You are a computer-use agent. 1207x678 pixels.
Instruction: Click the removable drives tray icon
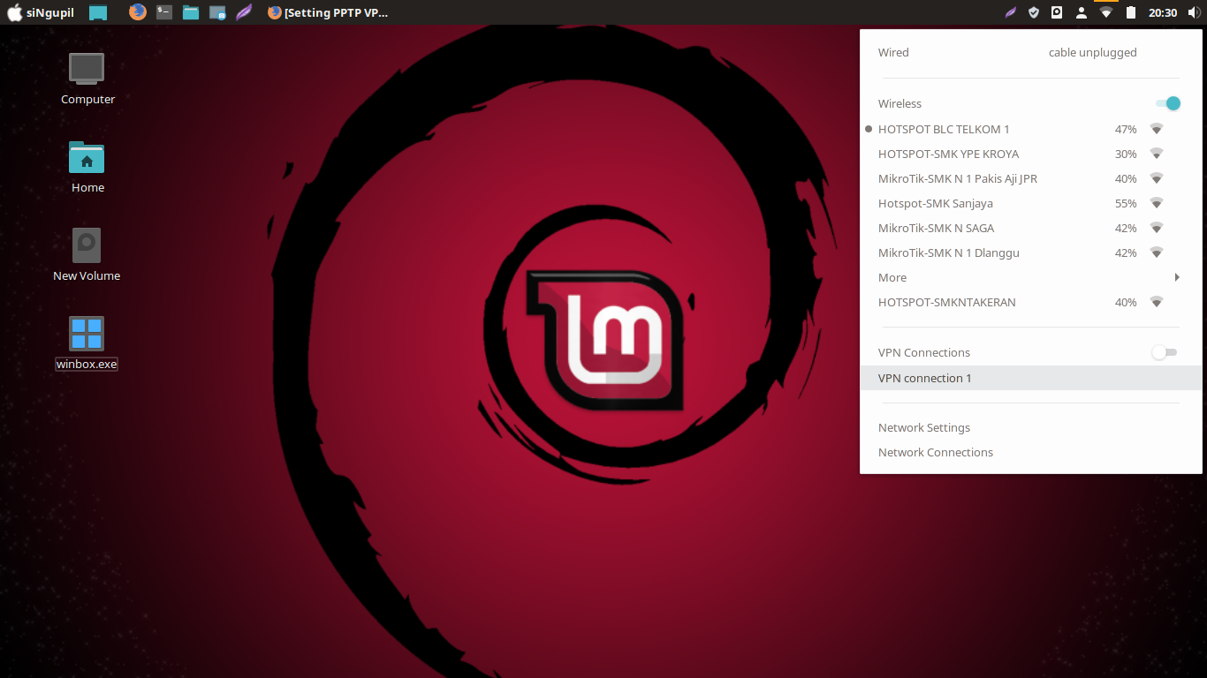click(x=1057, y=12)
